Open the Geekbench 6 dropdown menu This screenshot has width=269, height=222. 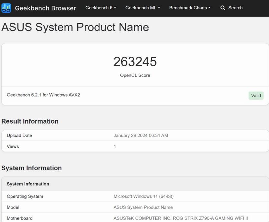point(101,8)
